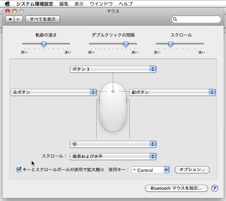
Task: Click the magnifier icon in search field
Action: pyautogui.click(x=175, y=19)
